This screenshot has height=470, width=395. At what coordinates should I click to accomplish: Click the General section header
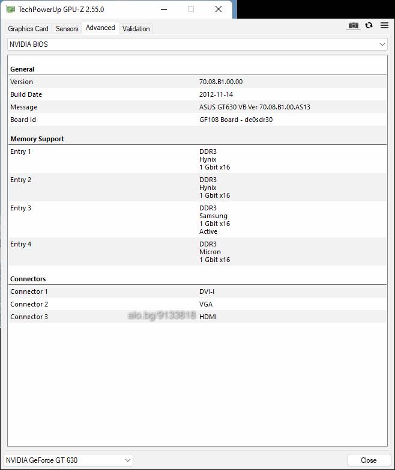pyautogui.click(x=22, y=69)
